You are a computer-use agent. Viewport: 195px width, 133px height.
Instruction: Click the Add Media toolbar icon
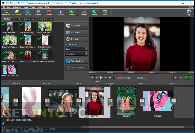pyautogui.click(x=6, y=12)
